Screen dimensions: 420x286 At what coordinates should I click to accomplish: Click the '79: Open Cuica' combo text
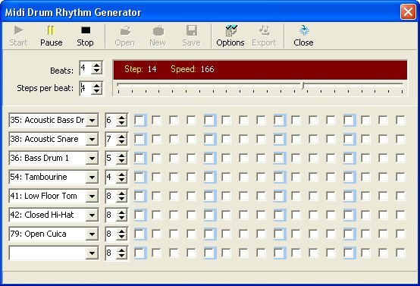coord(39,234)
